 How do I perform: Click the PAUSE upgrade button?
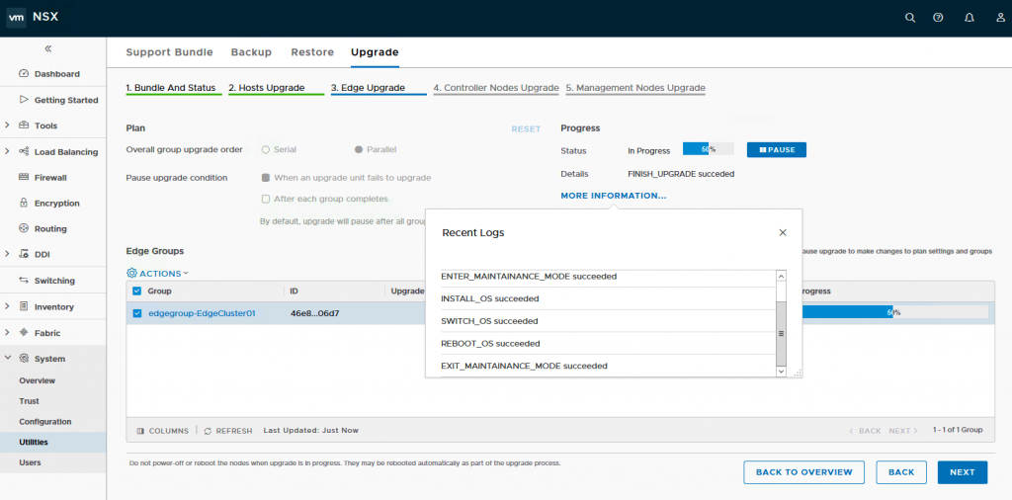point(777,149)
